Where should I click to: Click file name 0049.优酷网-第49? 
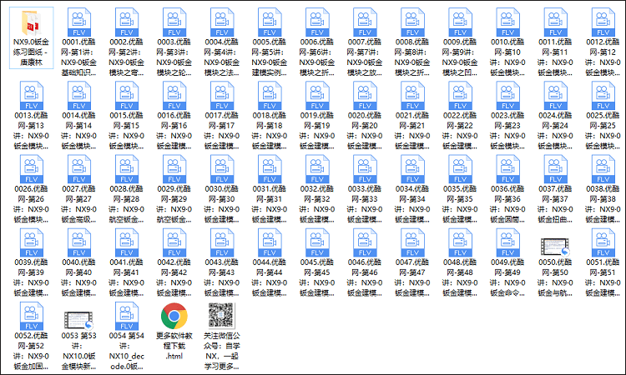tap(507, 277)
